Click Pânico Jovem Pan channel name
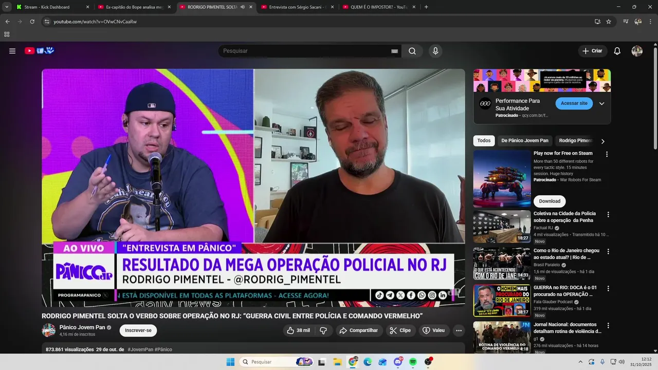Screen dimensions: 658x370 82,327
